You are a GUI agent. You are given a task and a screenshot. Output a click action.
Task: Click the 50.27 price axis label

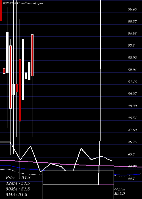(132, 94)
